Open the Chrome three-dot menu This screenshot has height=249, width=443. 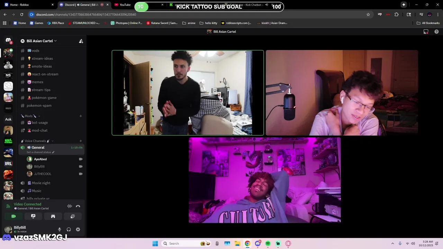click(438, 15)
